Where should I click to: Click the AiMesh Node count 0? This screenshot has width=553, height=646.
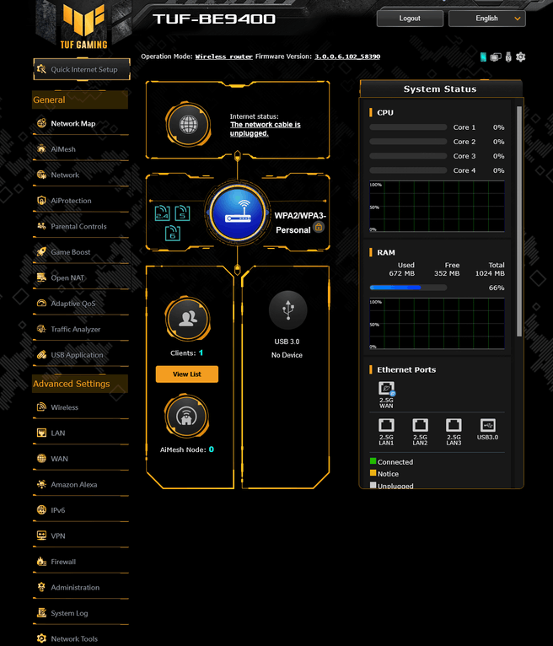[212, 450]
